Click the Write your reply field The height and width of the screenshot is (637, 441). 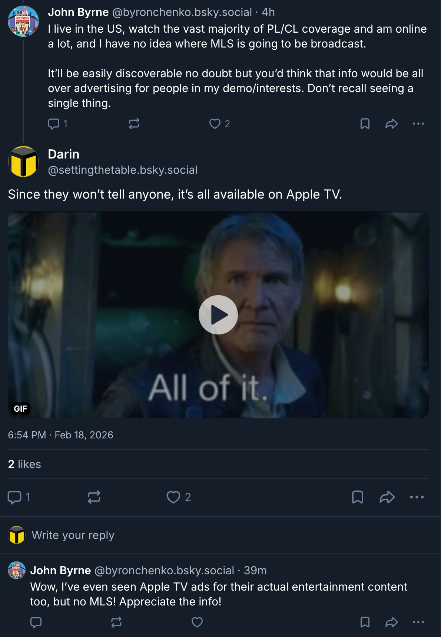(x=73, y=535)
